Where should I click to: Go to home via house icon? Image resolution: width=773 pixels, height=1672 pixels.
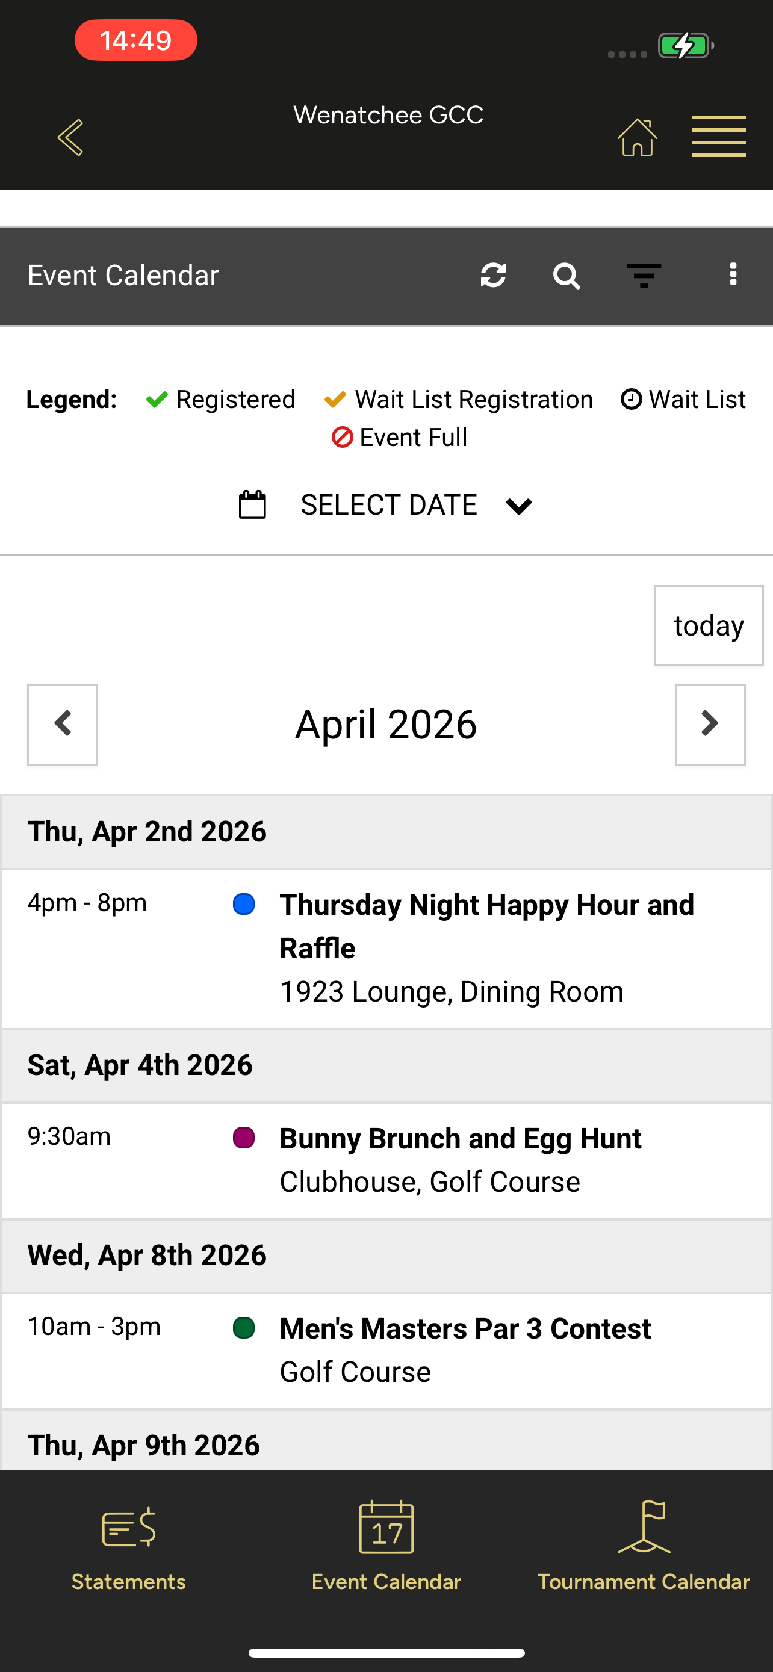638,137
